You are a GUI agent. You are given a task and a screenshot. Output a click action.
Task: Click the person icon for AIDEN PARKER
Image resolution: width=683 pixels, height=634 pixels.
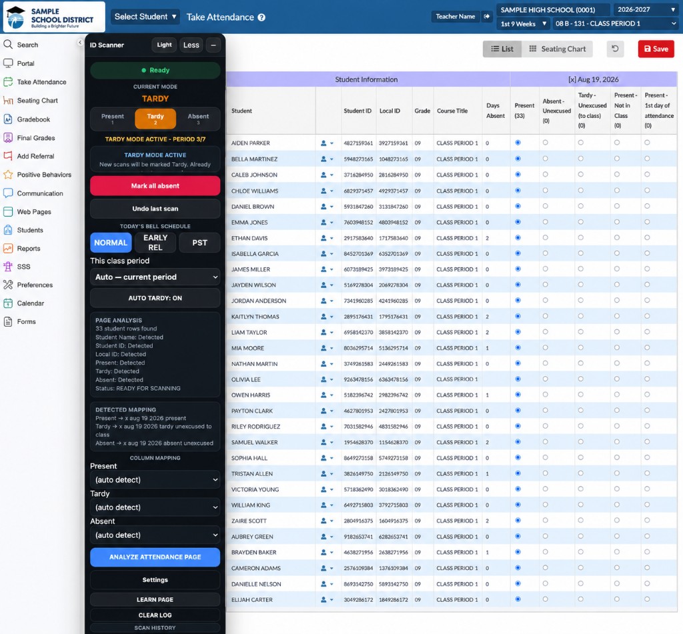coord(323,143)
